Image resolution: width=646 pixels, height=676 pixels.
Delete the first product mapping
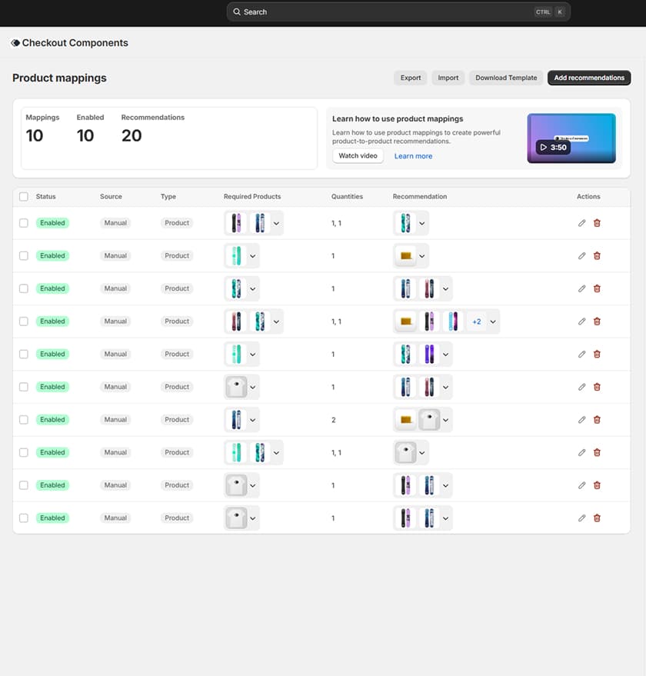(x=598, y=222)
